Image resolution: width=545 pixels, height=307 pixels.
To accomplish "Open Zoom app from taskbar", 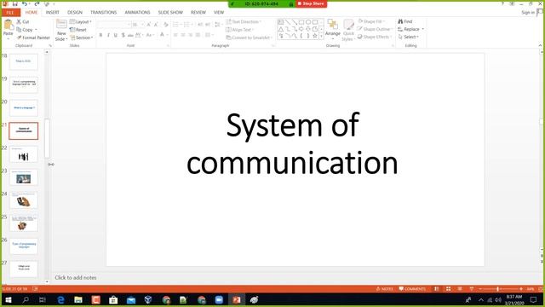I will click(x=219, y=299).
